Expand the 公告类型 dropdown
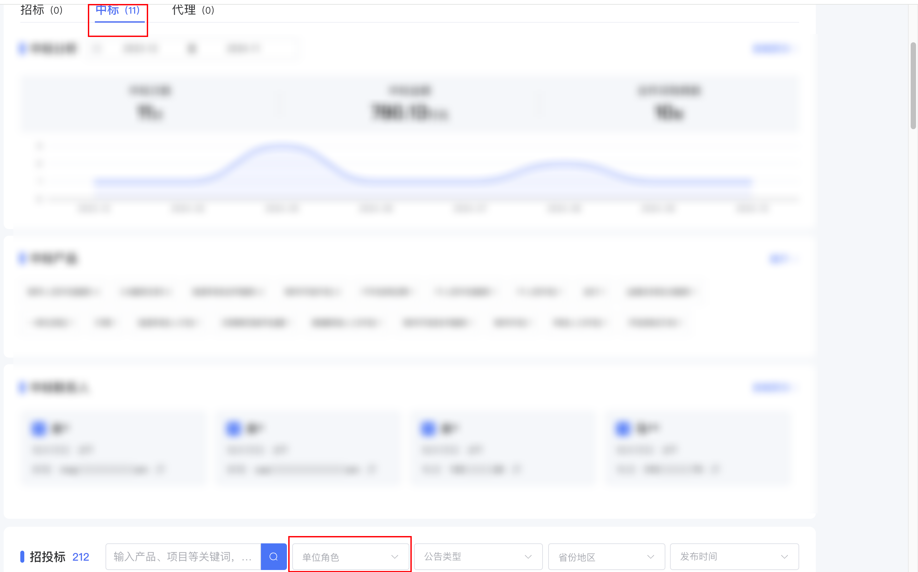This screenshot has width=918, height=572. tap(478, 556)
